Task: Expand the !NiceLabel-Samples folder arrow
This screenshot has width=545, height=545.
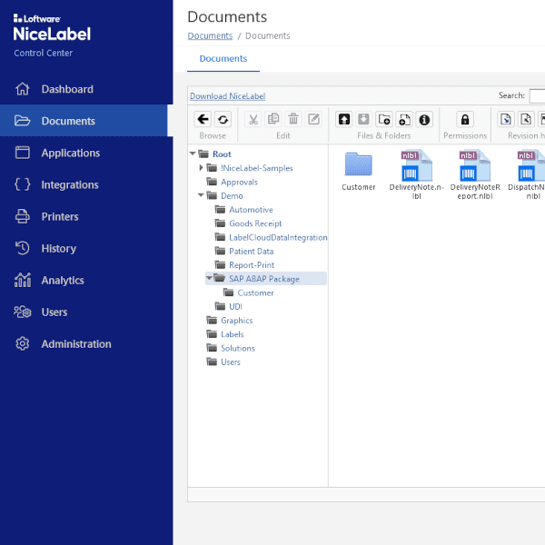Action: pos(201,167)
